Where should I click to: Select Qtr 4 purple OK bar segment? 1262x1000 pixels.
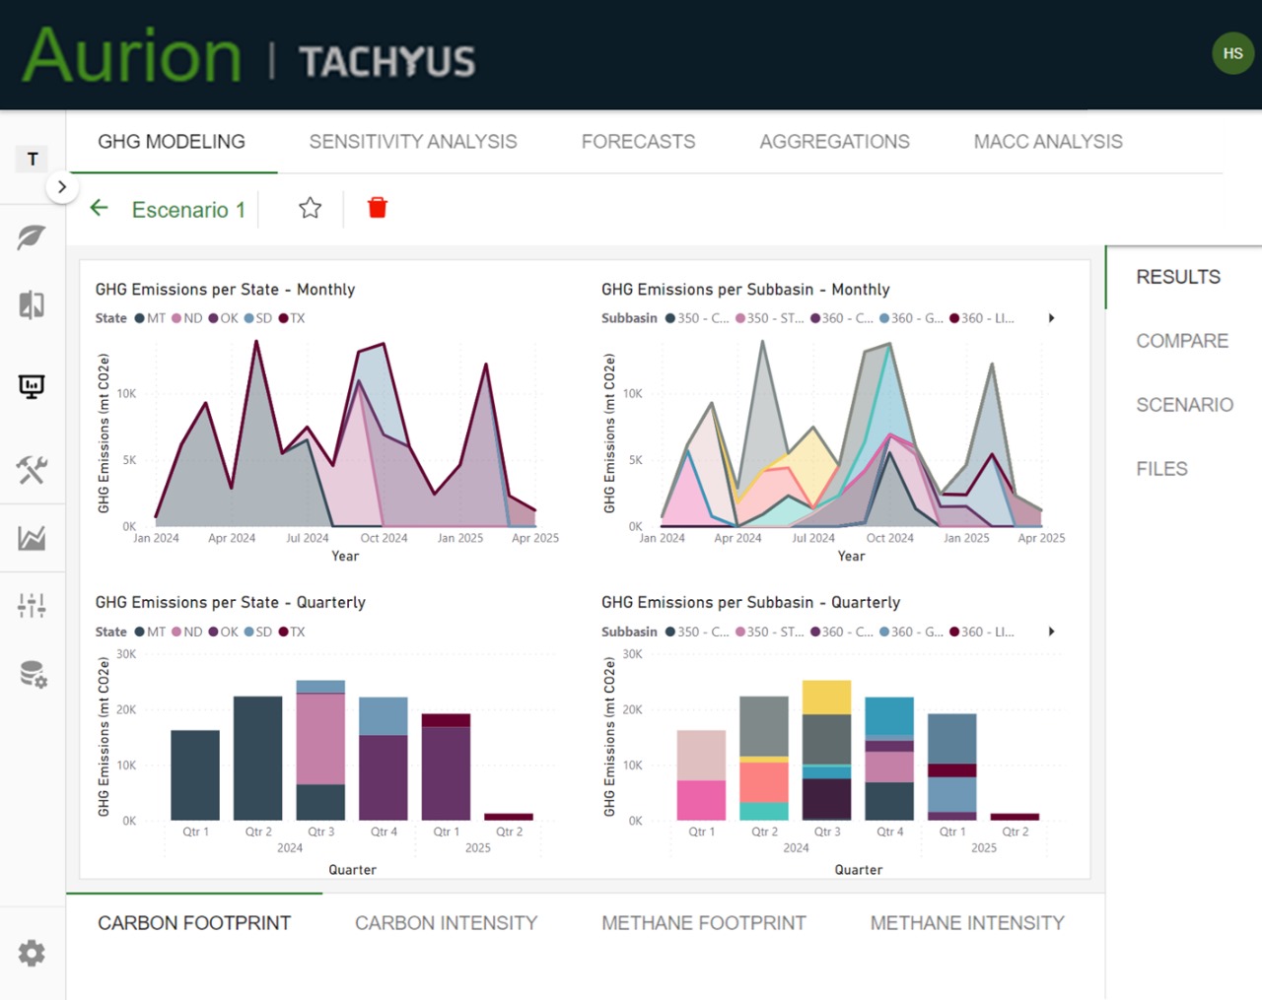click(x=384, y=777)
